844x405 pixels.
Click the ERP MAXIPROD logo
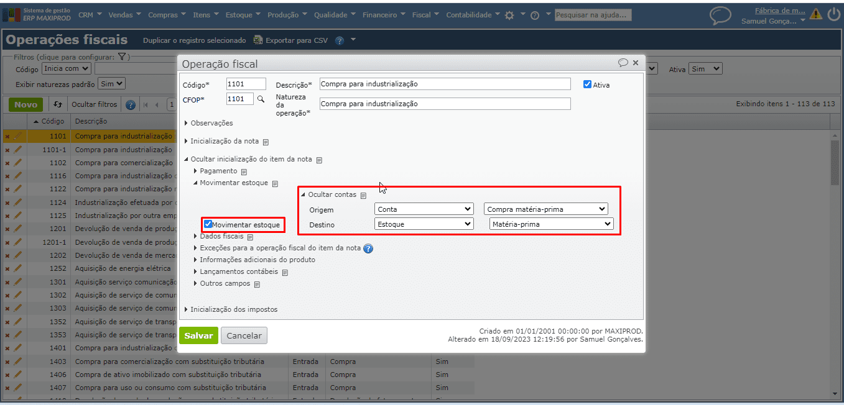(x=37, y=14)
